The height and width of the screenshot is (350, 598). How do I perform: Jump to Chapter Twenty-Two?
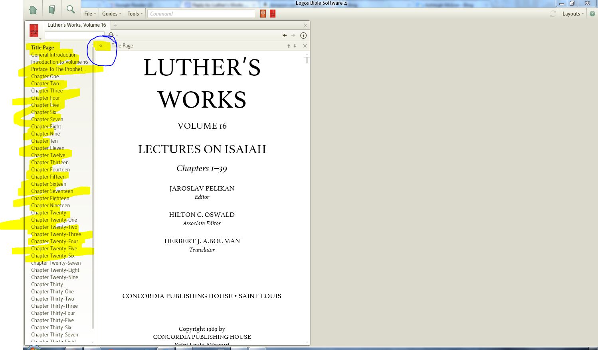pyautogui.click(x=54, y=227)
